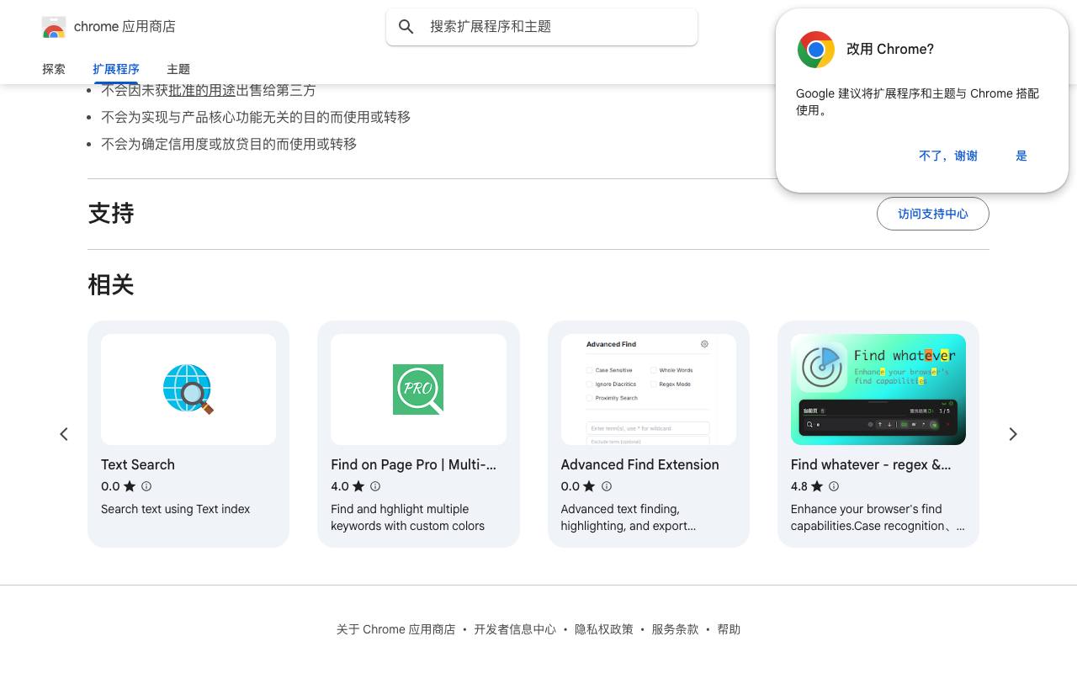Click the search magnifier icon
Viewport: 1077px width, 673px height.
[406, 27]
